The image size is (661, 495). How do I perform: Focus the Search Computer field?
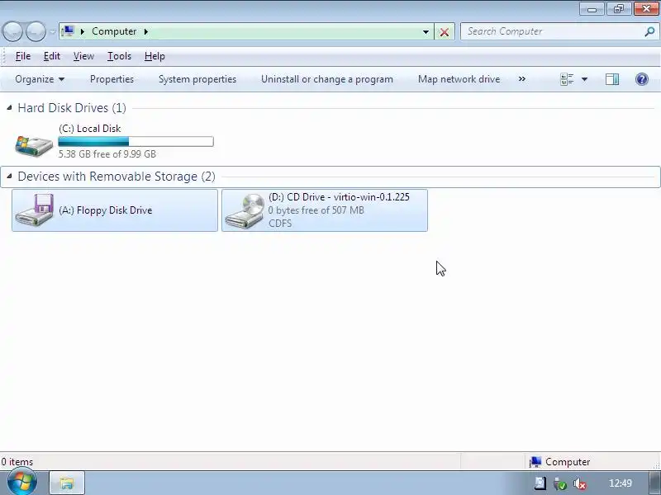point(553,31)
